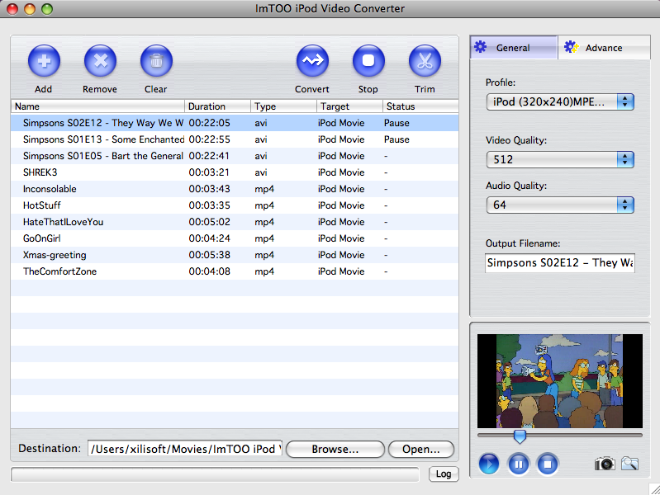Click the preview seek slider handle
The height and width of the screenshot is (495, 660).
point(520,436)
